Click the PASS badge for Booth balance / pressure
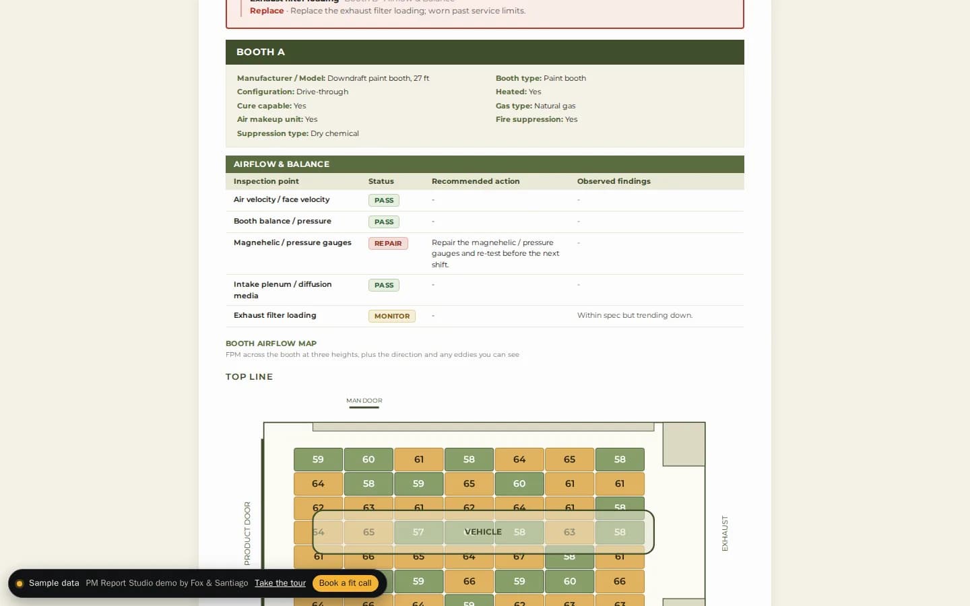The width and height of the screenshot is (970, 606). tap(384, 222)
